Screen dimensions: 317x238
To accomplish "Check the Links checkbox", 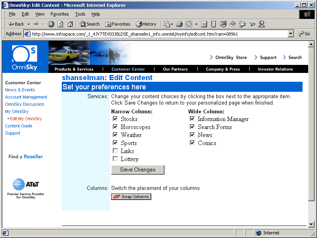I will coord(115,151).
